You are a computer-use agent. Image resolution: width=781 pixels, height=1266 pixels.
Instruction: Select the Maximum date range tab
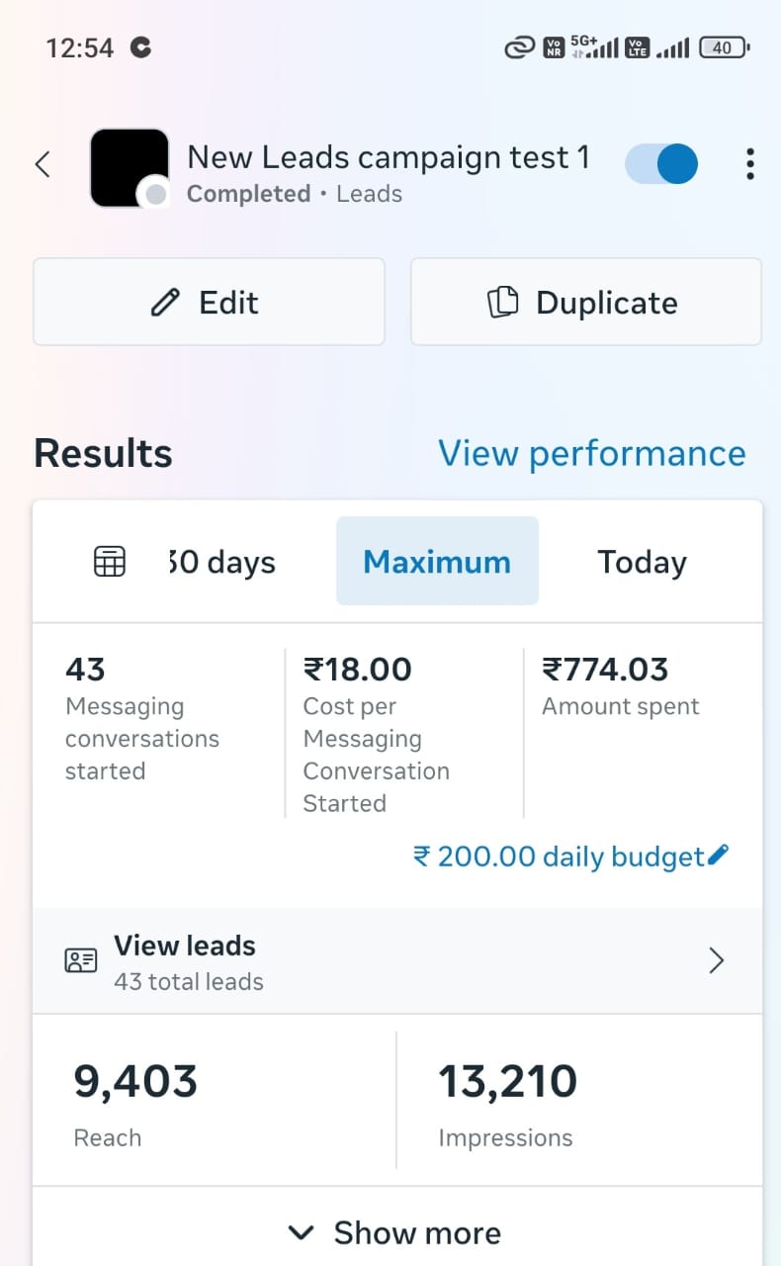pyautogui.click(x=437, y=562)
